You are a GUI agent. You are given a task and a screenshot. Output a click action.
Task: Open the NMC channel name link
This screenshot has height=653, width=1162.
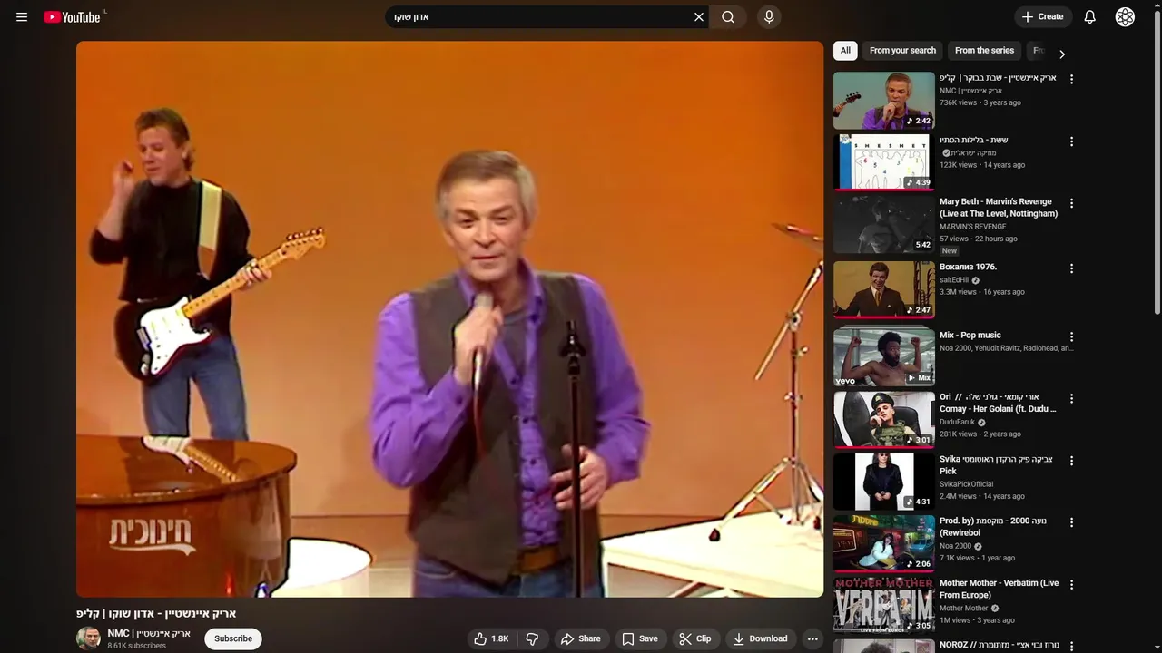[149, 633]
